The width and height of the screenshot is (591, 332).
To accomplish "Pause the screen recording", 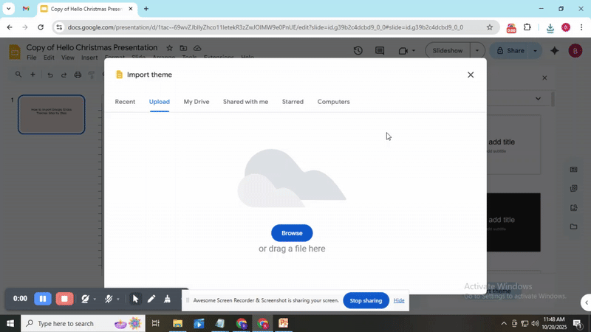I will (43, 299).
